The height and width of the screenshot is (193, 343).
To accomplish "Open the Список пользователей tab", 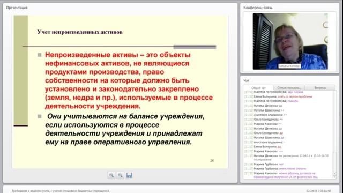I will 289,88.
